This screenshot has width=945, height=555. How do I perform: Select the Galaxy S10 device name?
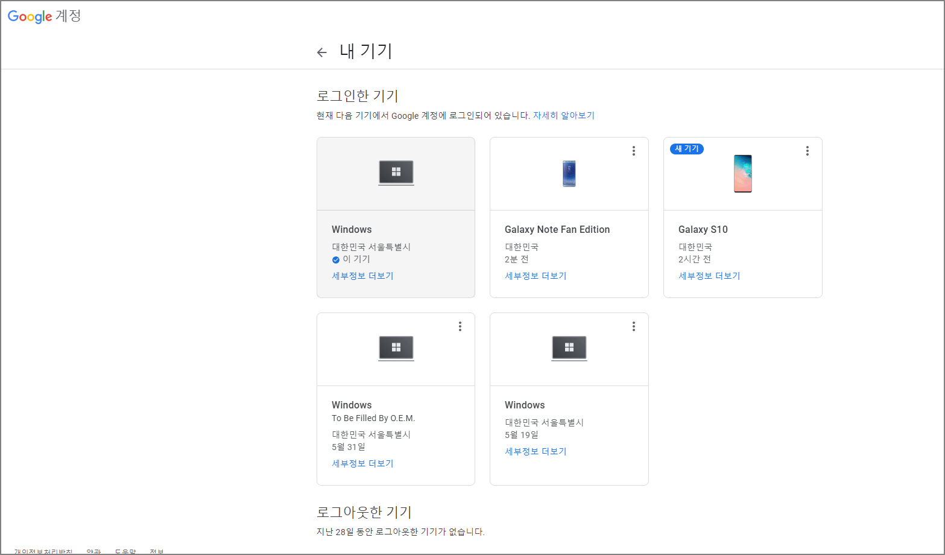pyautogui.click(x=703, y=229)
